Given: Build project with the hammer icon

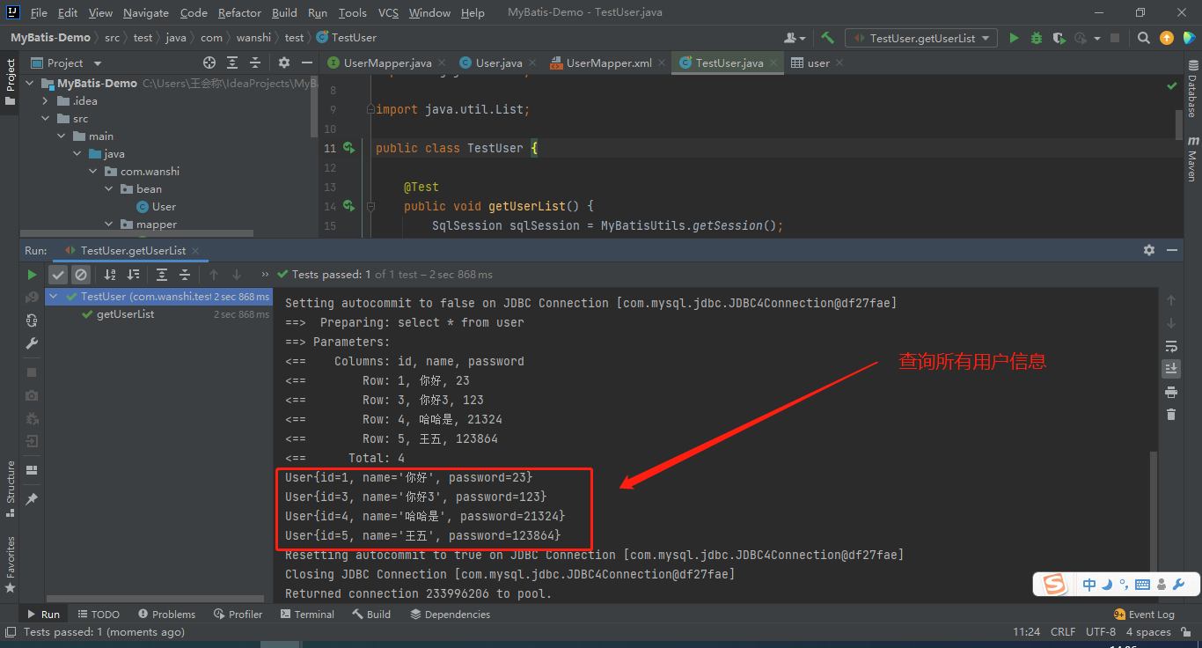Looking at the screenshot, I should click(x=827, y=38).
